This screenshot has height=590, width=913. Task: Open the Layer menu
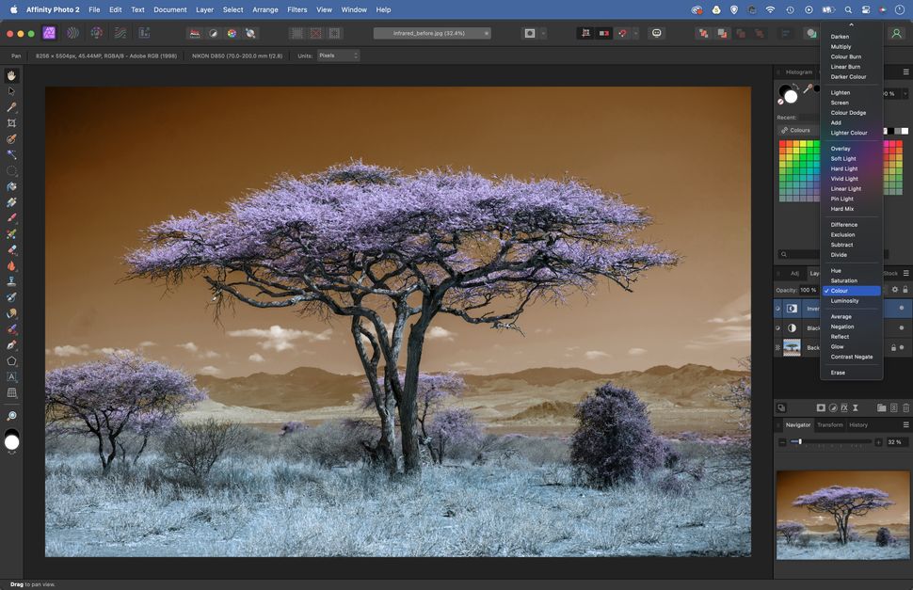pos(204,10)
